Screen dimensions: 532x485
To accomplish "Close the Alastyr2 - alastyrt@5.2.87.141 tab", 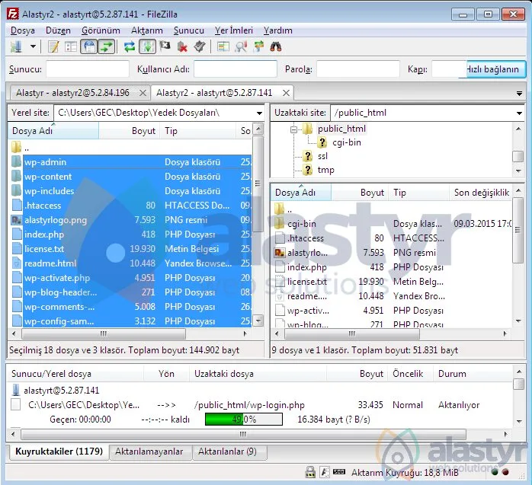I will click(287, 93).
